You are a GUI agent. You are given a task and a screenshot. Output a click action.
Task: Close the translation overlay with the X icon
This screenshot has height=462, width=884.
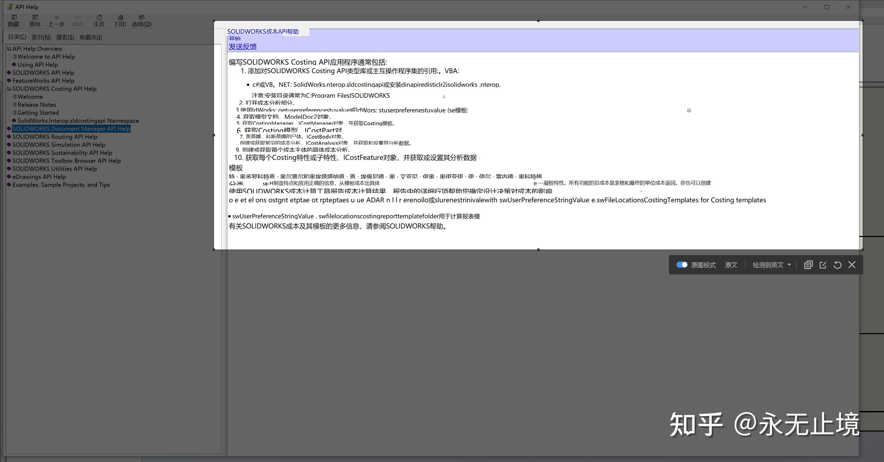coord(853,265)
